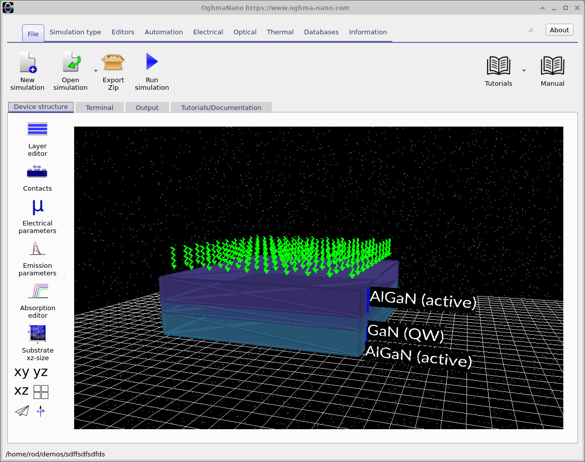Click the paper plane fly-through icon
This screenshot has height=462, width=585.
tap(22, 411)
